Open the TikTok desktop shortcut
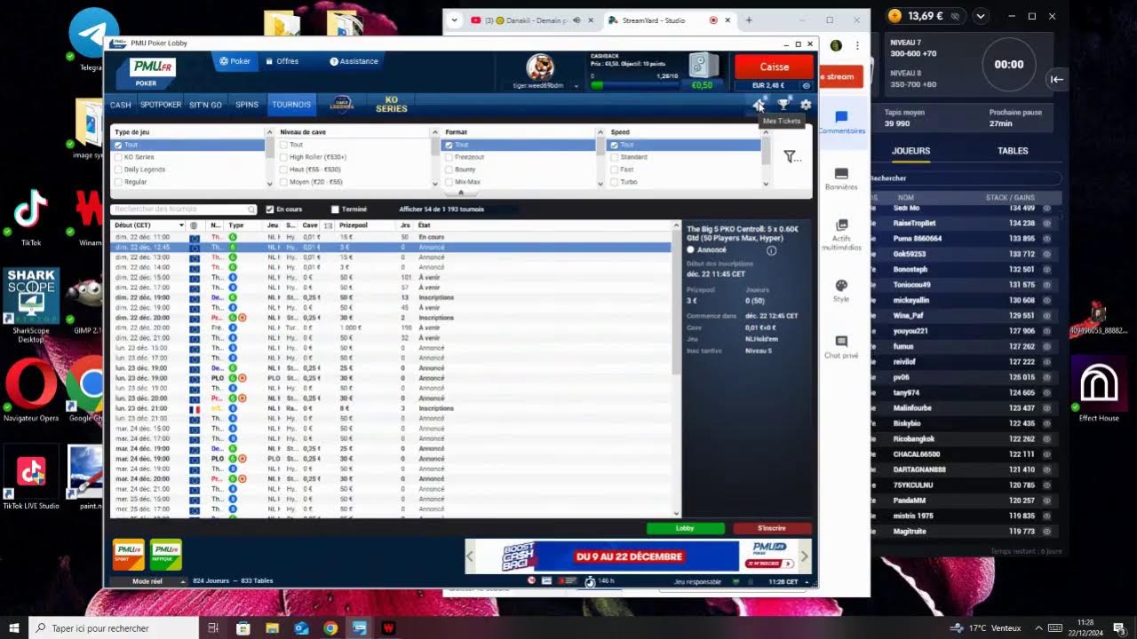This screenshot has height=639, width=1137. pyautogui.click(x=30, y=219)
